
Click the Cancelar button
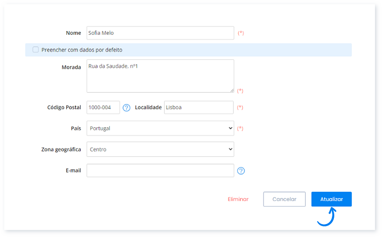pyautogui.click(x=284, y=199)
